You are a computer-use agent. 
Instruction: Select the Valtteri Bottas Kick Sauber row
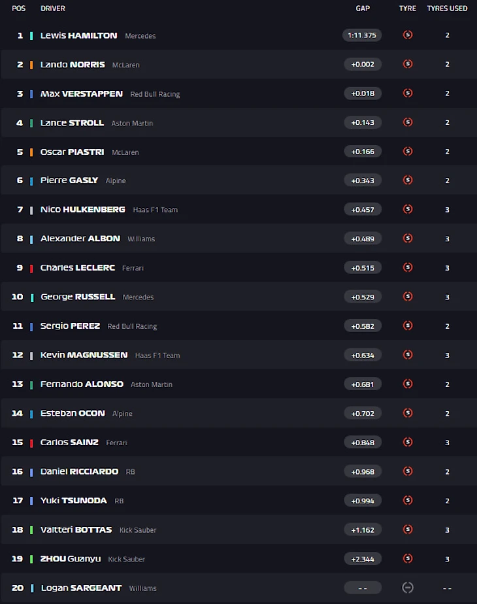pos(238,529)
